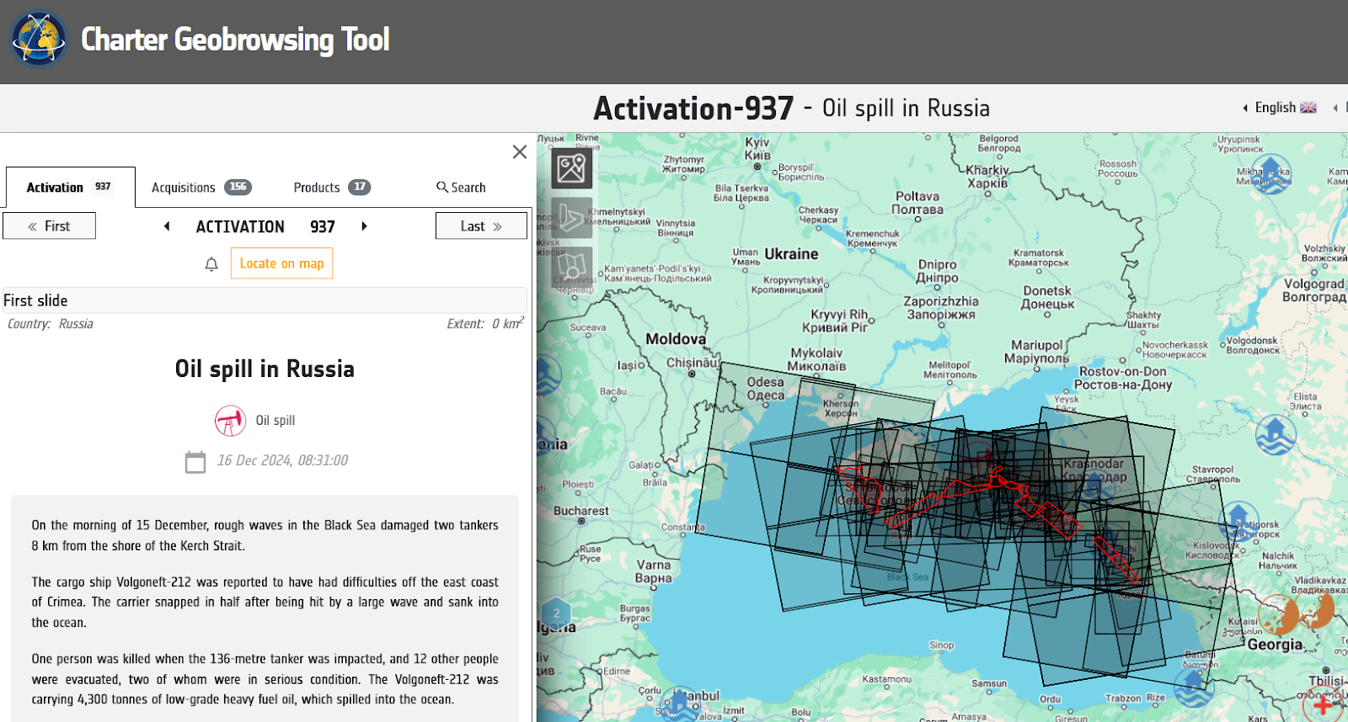Jump to the First activation

click(x=49, y=226)
